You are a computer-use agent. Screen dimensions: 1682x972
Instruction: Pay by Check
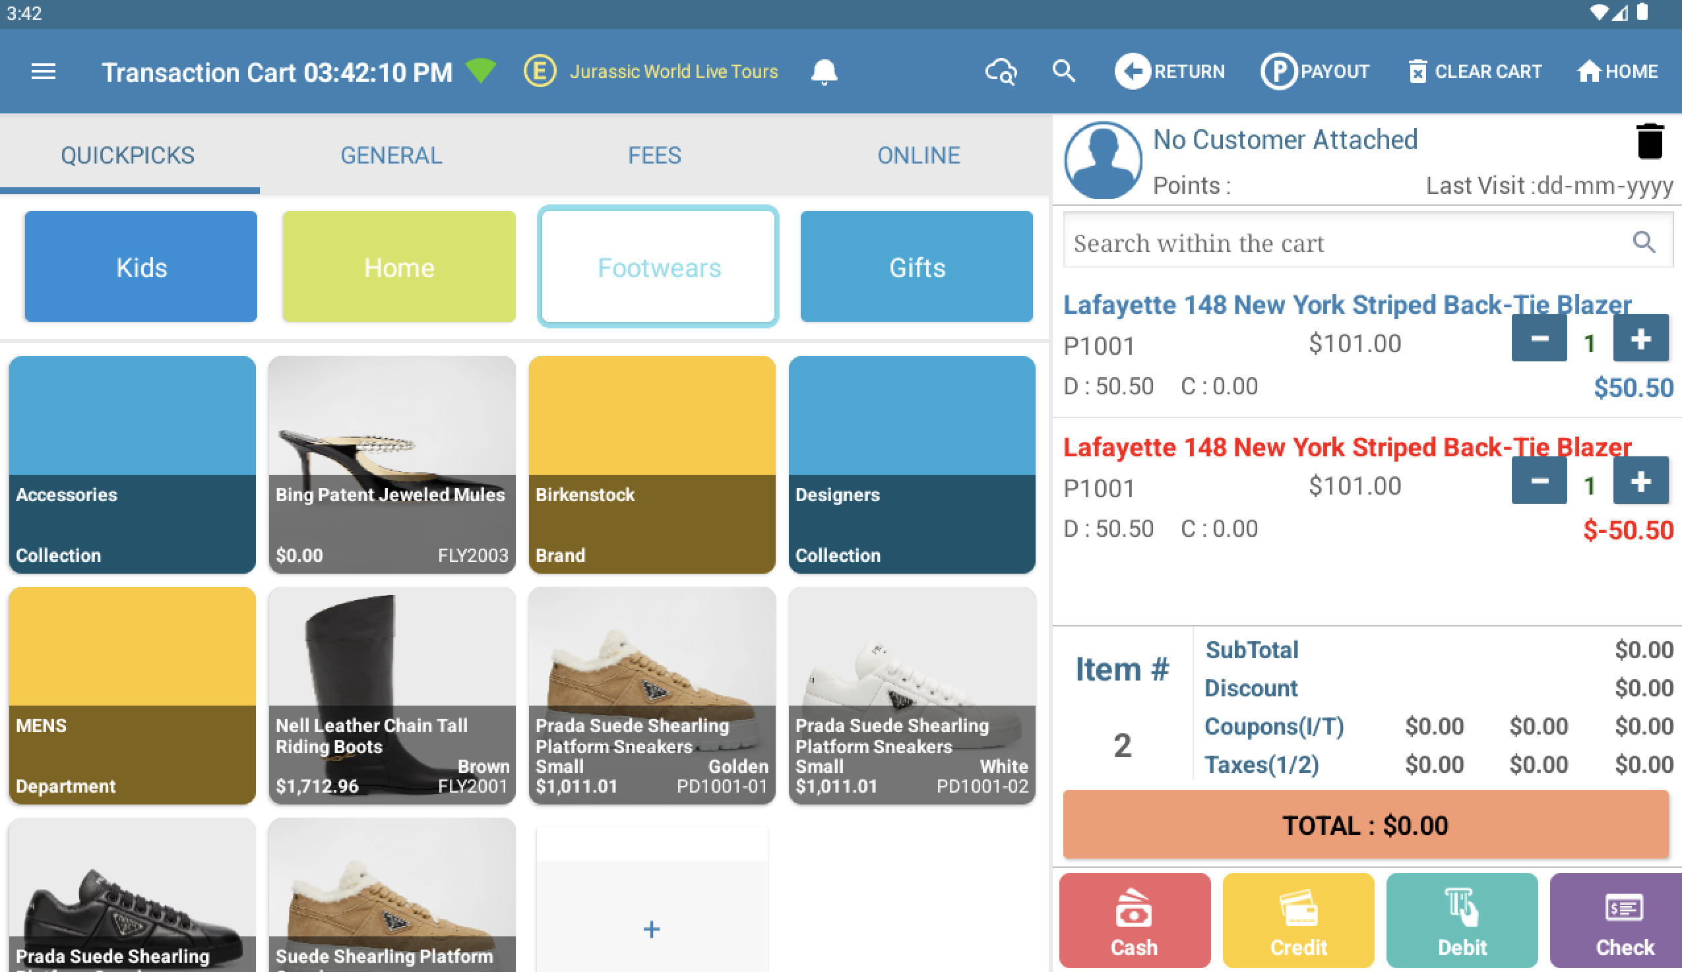pos(1617,921)
